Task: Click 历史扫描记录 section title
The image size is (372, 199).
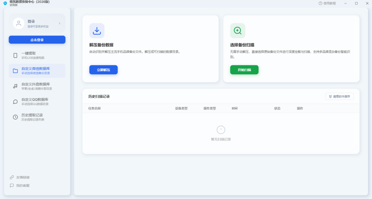Action: 99,97
